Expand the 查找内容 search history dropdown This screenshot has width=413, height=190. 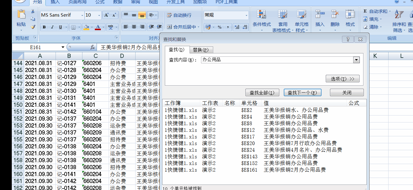click(x=357, y=60)
